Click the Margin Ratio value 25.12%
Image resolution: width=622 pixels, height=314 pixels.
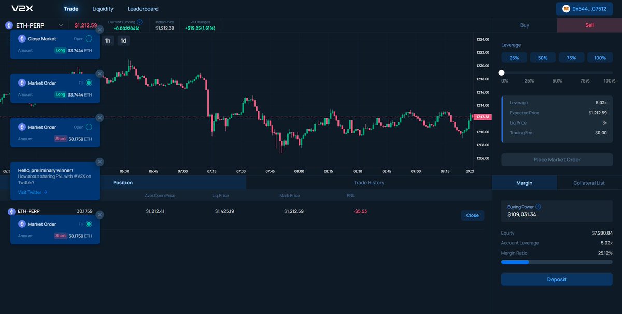coord(605,253)
